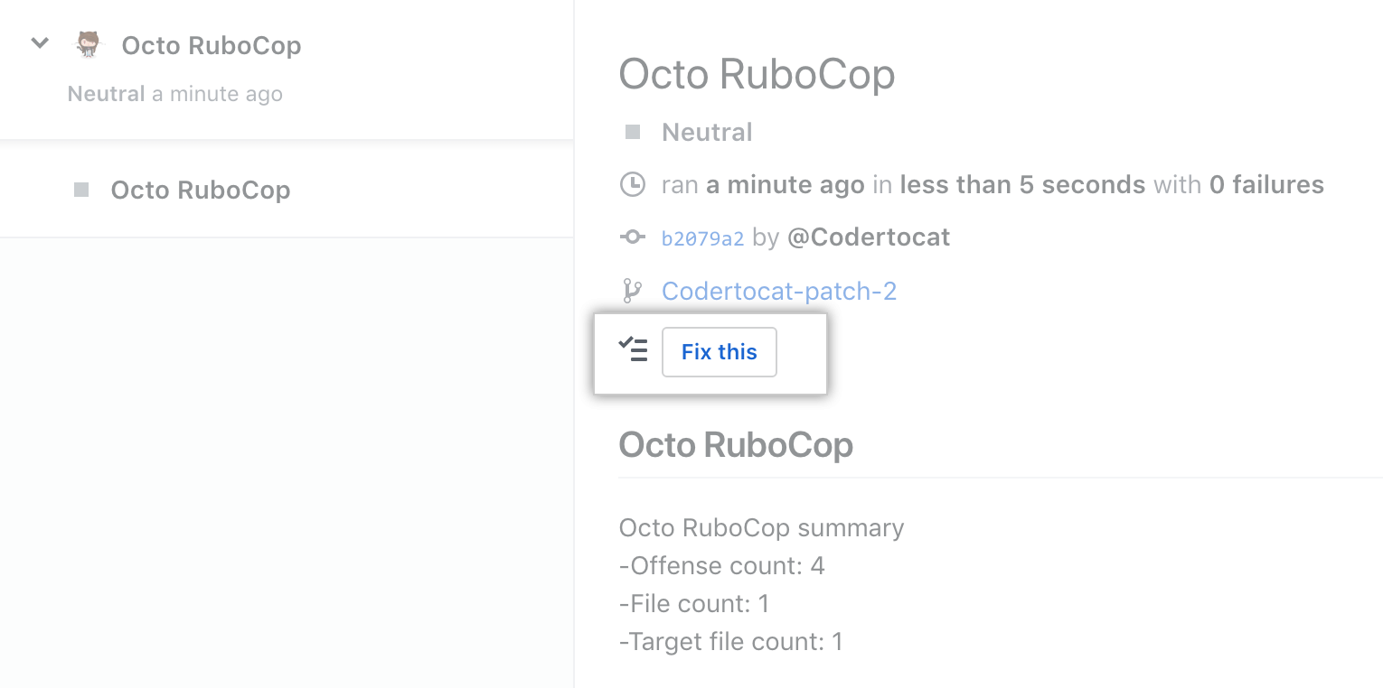Select the Octo RuboCop check run in sidebar

(x=201, y=190)
